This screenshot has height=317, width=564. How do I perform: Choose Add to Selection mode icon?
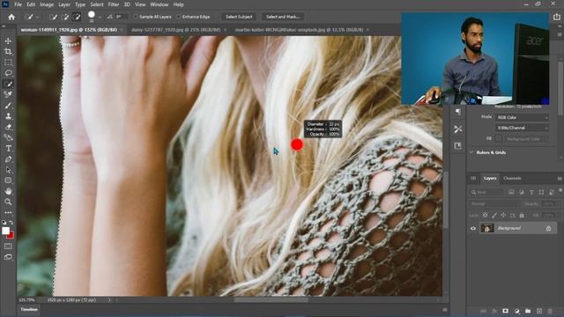65,17
